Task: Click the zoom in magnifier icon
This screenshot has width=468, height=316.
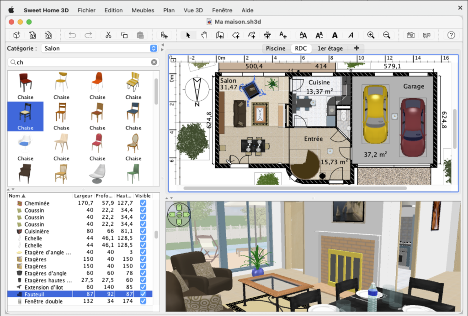Action: pos(371,35)
